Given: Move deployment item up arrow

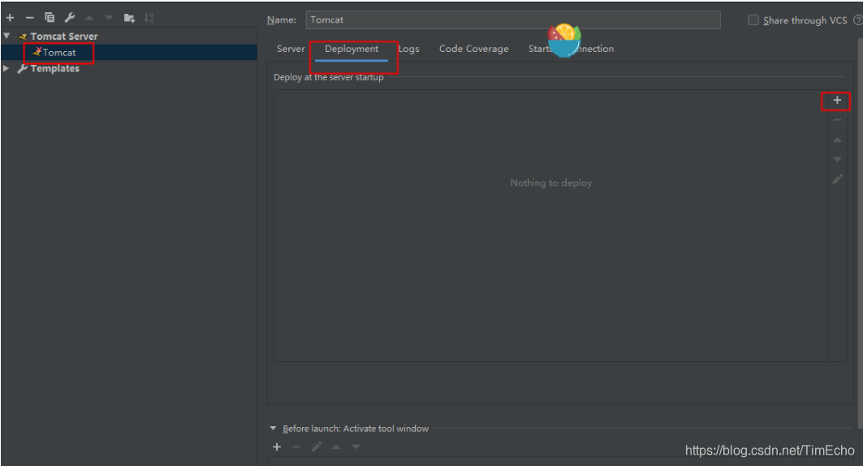Looking at the screenshot, I should (837, 140).
